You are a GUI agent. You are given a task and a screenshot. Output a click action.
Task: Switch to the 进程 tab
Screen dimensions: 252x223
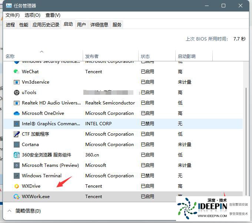pos(10,25)
